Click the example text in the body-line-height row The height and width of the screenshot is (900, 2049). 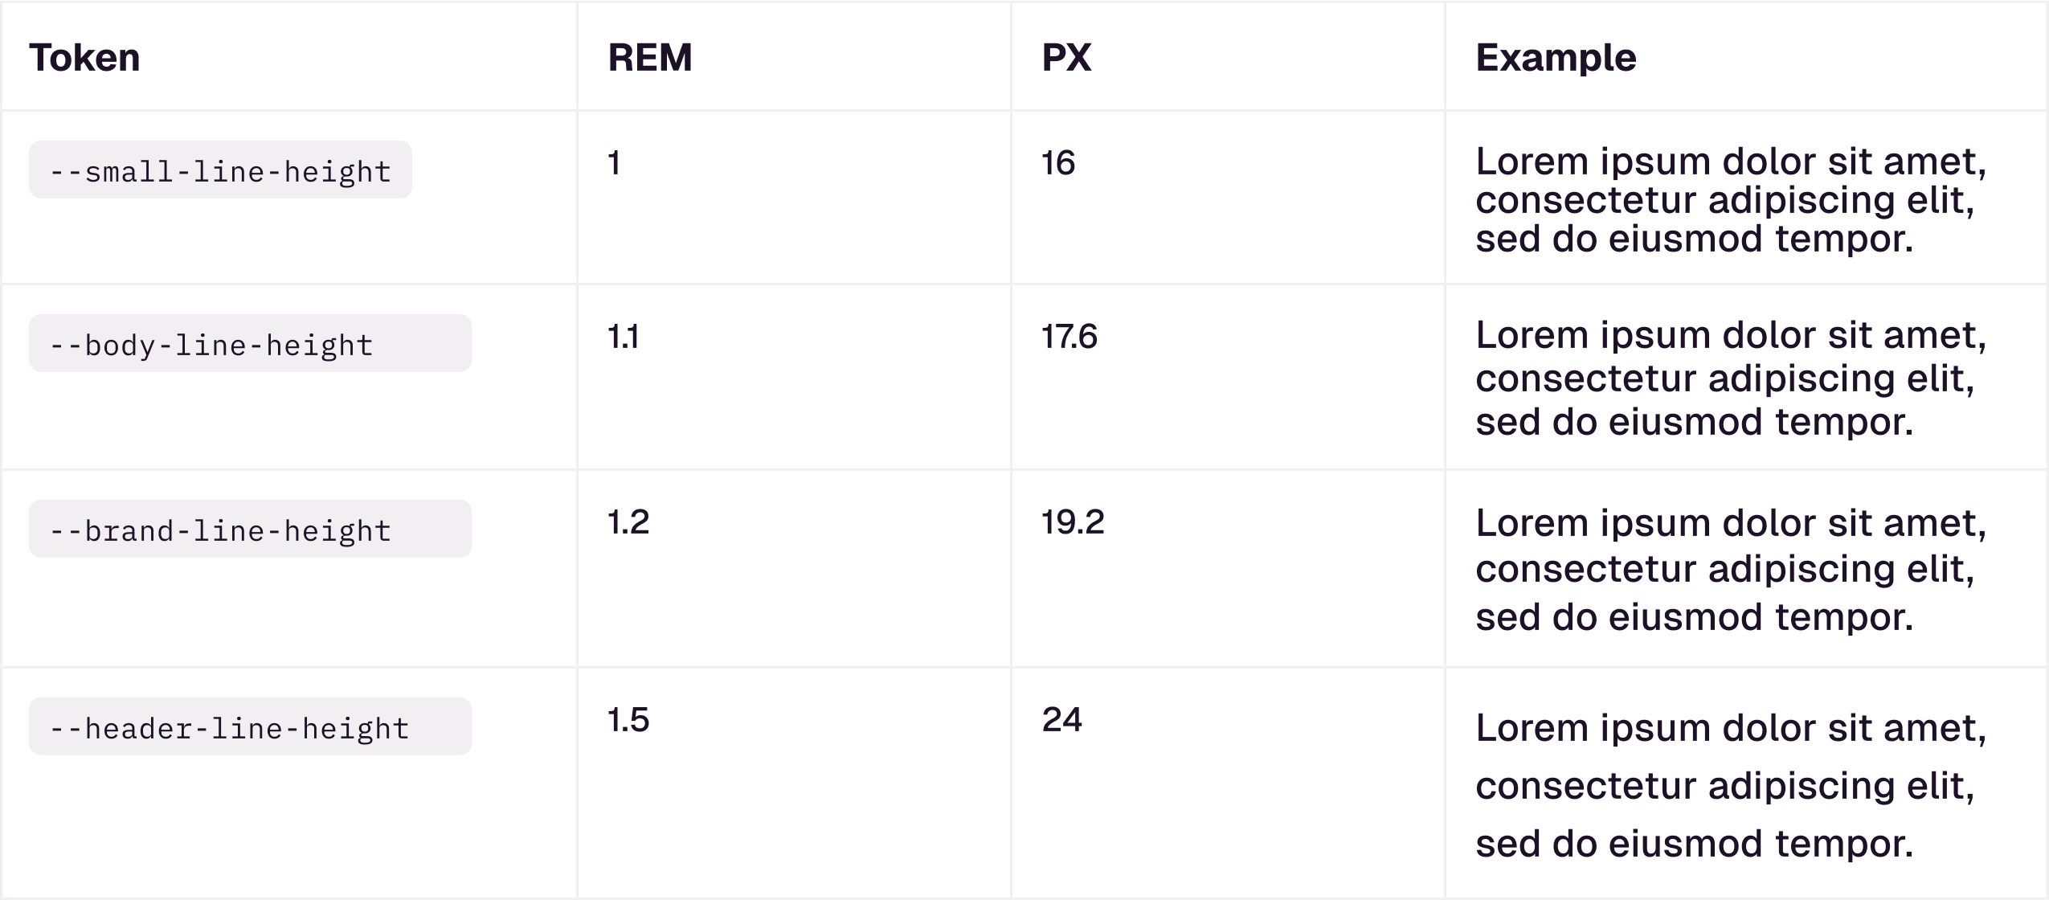pos(1730,378)
